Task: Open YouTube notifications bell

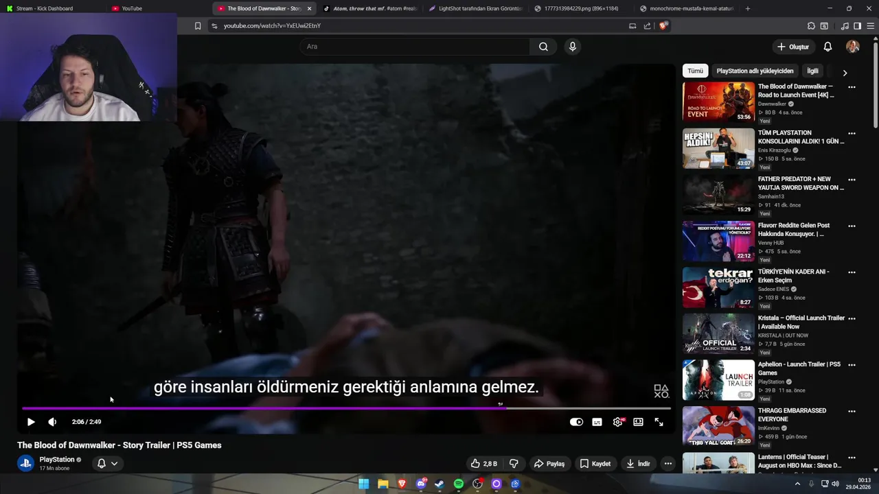Action: [827, 47]
